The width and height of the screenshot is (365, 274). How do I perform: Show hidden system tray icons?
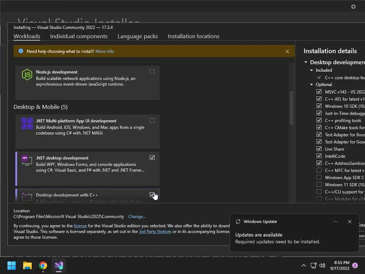click(304, 265)
